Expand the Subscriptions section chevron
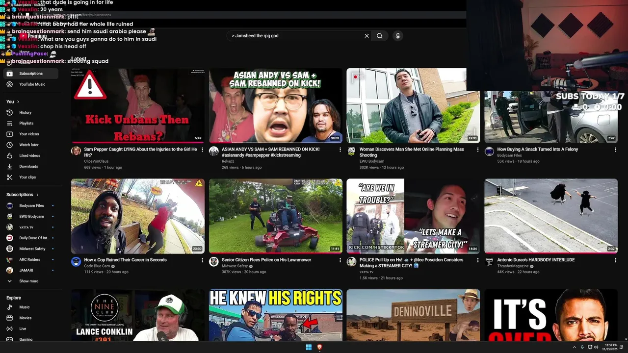Viewport: 628px width, 353px height. click(37, 195)
